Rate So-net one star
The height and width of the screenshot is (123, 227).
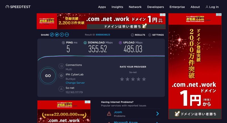[122, 79]
